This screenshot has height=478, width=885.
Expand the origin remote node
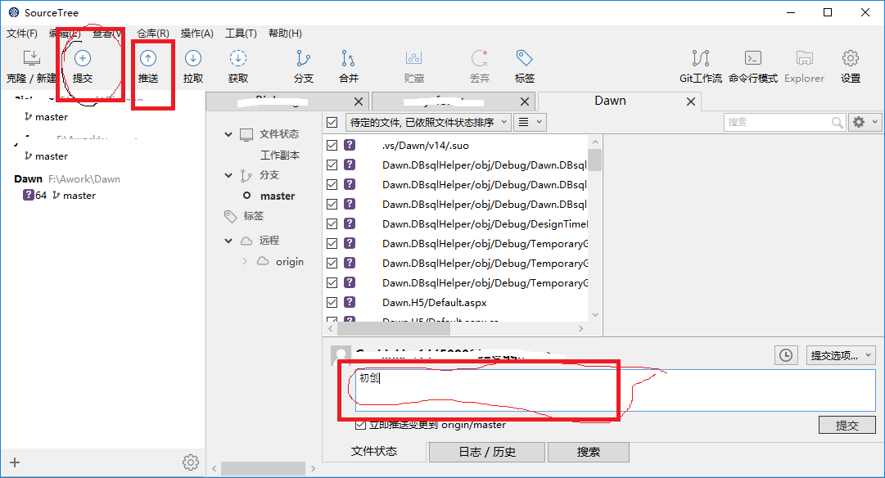click(x=245, y=261)
